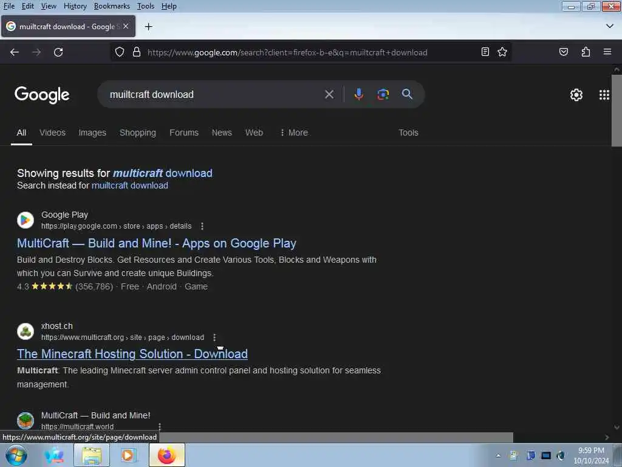
Task: Open the History menu
Action: [x=75, y=6]
